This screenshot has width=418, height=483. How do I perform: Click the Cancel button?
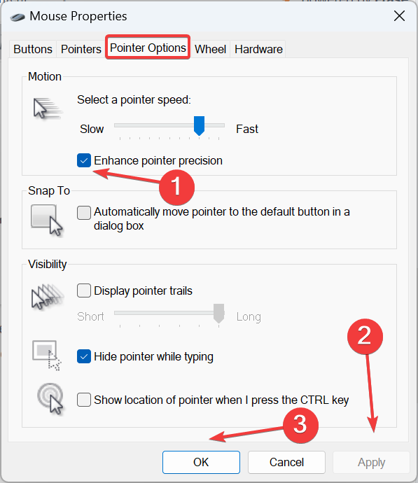click(286, 462)
